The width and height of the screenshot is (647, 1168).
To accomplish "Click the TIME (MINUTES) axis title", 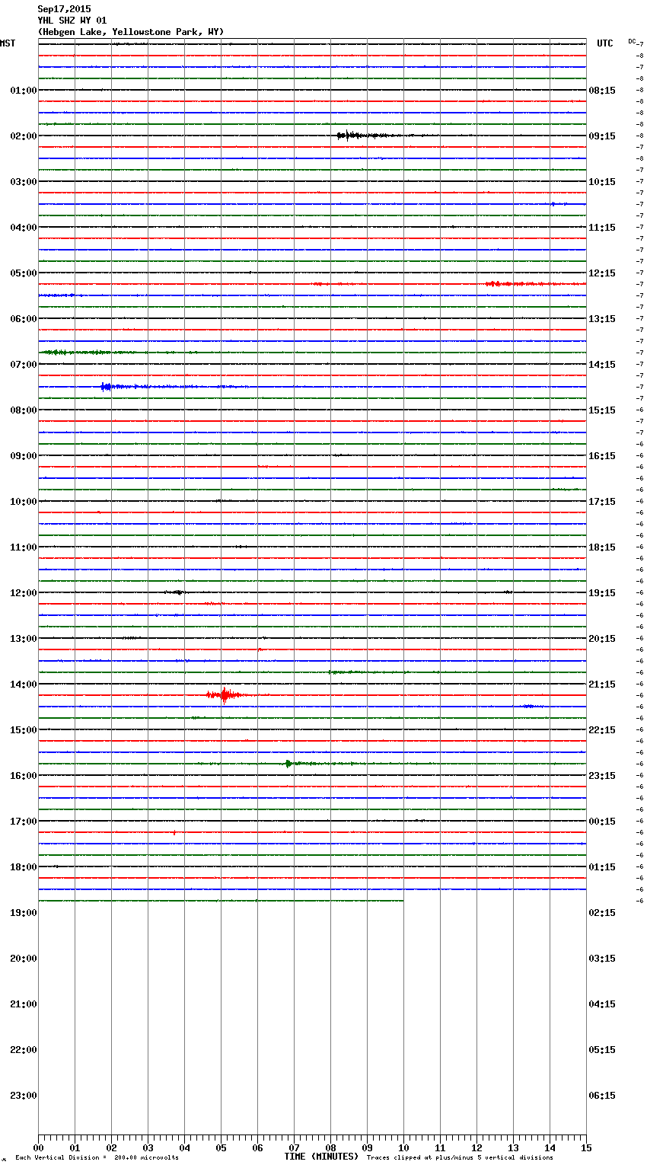I will [321, 1157].
